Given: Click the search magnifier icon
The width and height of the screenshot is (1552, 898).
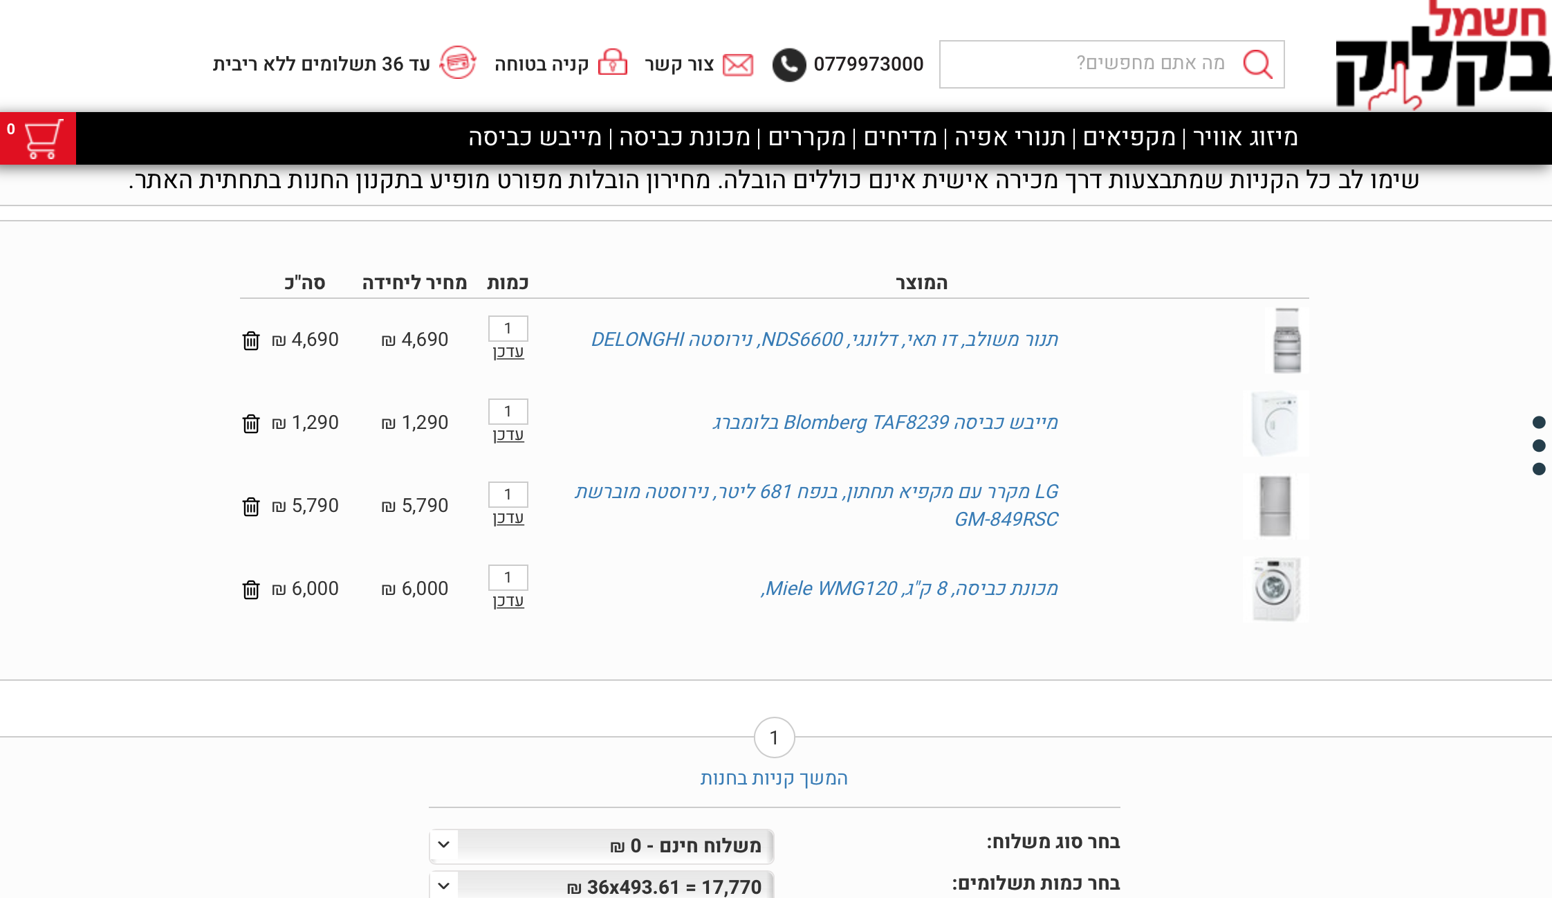Looking at the screenshot, I should [x=1259, y=64].
